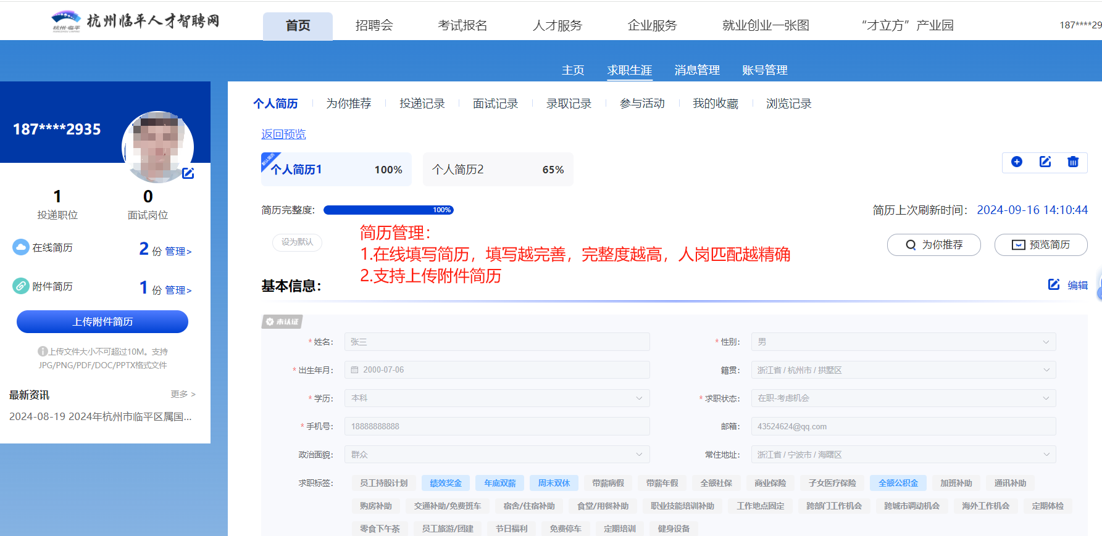The height and width of the screenshot is (536, 1102).
Task: Select the 海外工作机会 tag
Action: point(985,506)
